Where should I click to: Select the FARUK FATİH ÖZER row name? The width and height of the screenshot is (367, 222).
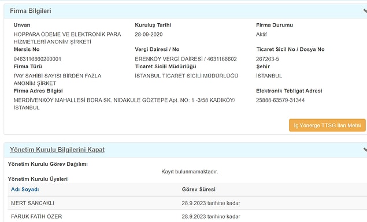point(36,216)
